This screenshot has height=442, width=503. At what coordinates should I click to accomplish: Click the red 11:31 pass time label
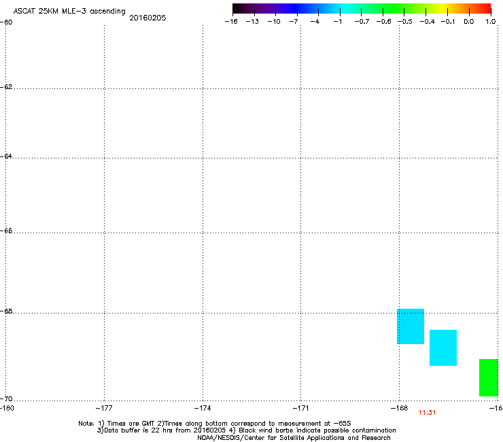click(427, 413)
